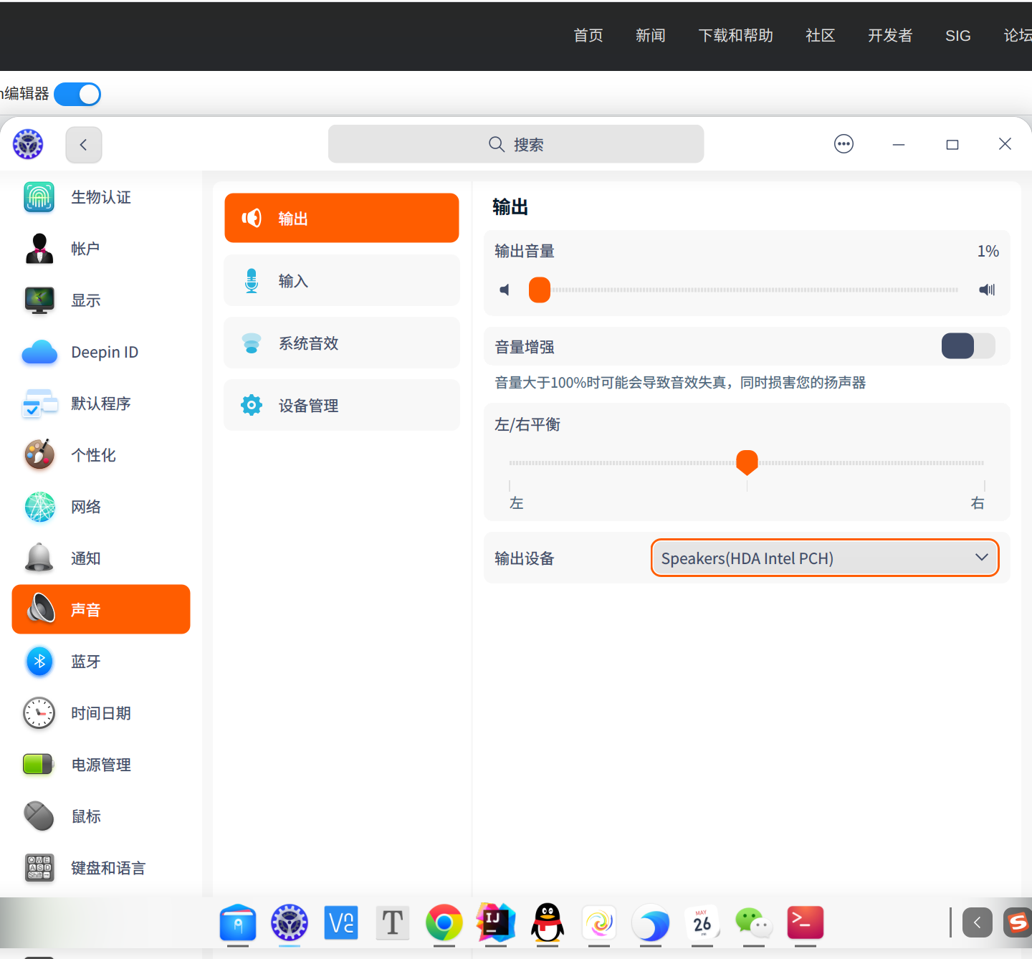Open 通知 notification settings
Image resolution: width=1032 pixels, height=959 pixels.
tap(101, 558)
